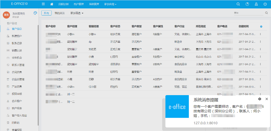Go to home via house icon
The height and width of the screenshot is (131, 271).
coord(52,4)
